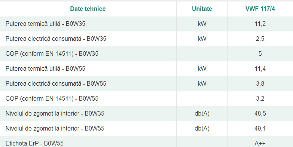293x147 pixels.
Task: Click the db(A) unit for B0W55 noise
Action: 202,129
